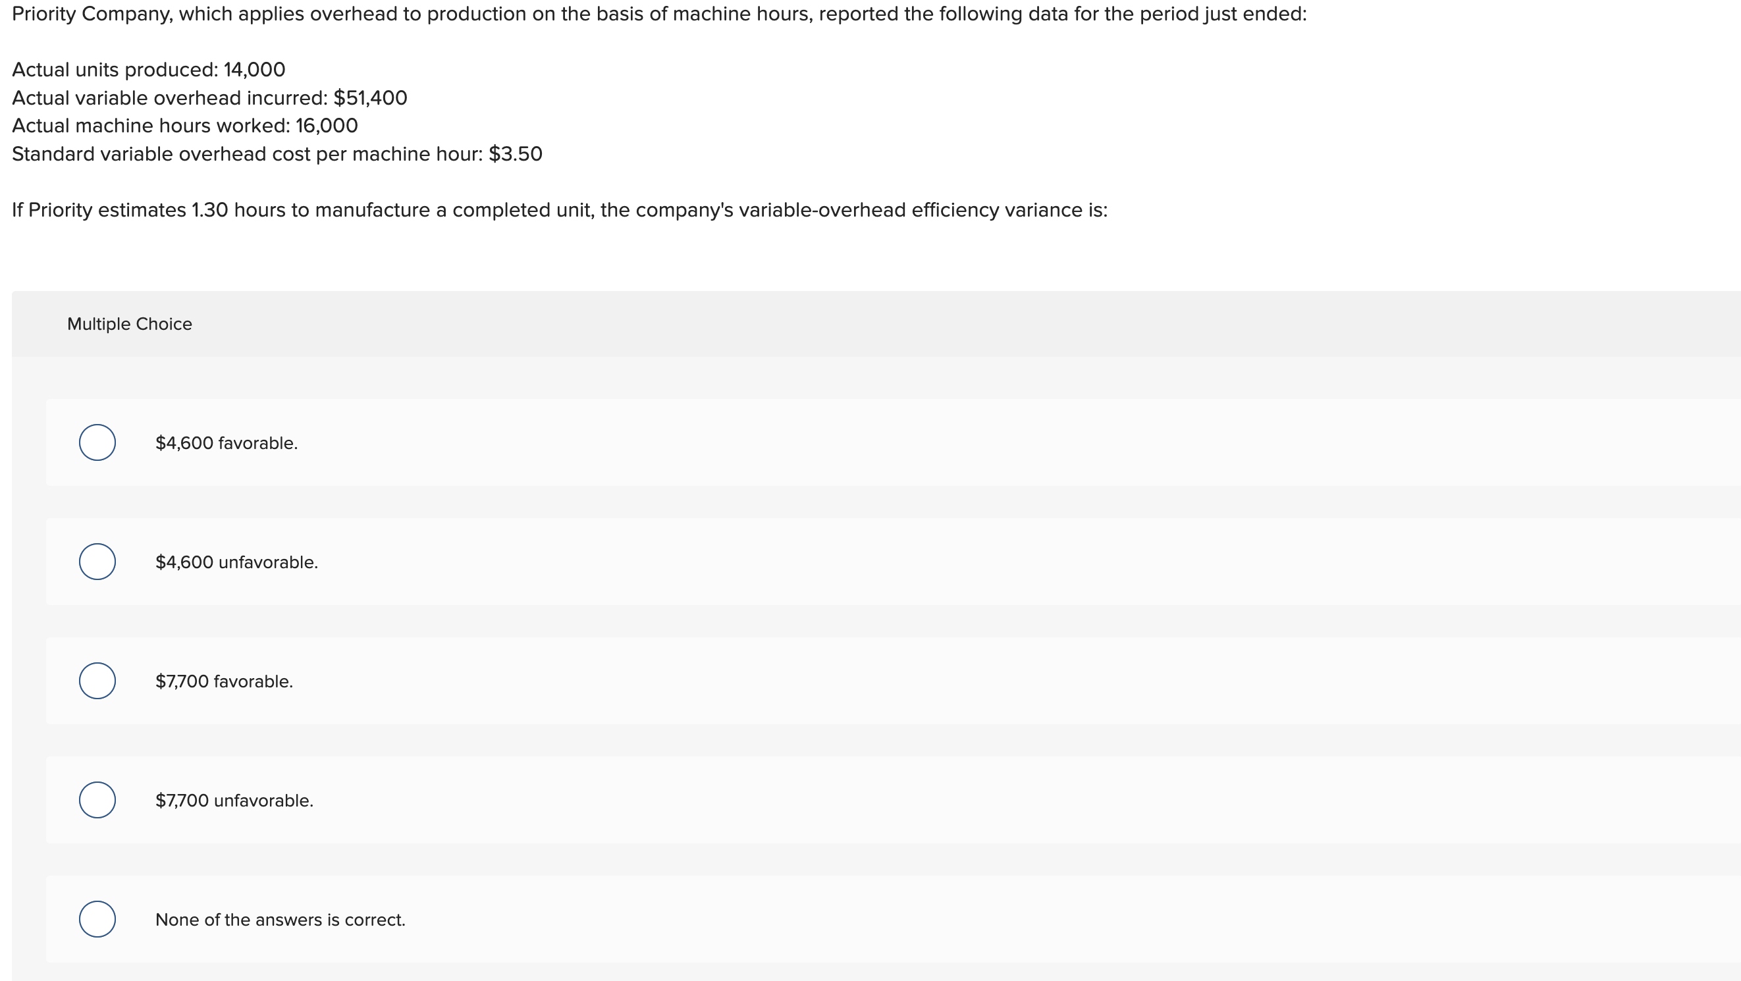Select the radio button for $7,700 unfavorable

[97, 800]
